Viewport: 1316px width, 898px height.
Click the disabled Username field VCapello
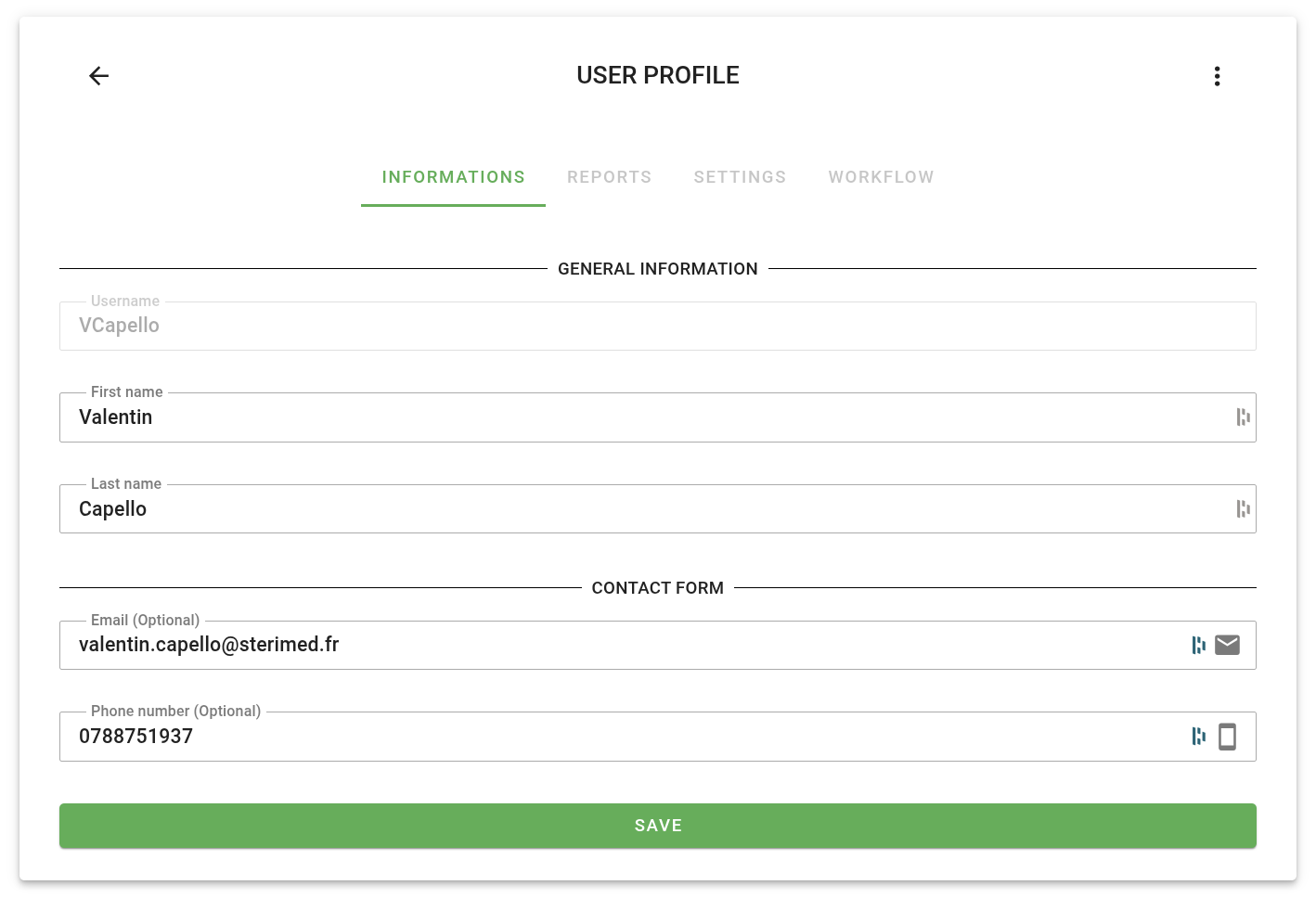coord(650,326)
